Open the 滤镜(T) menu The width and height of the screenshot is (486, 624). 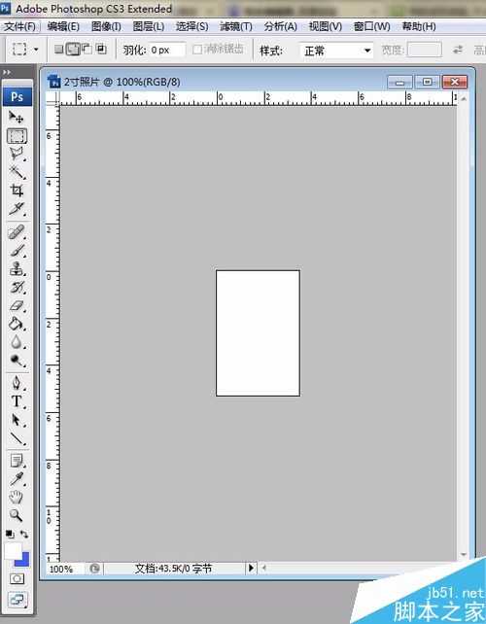[236, 26]
